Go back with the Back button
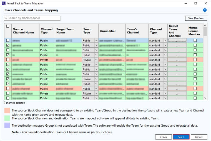The image size is (211, 141). (x=163, y=137)
